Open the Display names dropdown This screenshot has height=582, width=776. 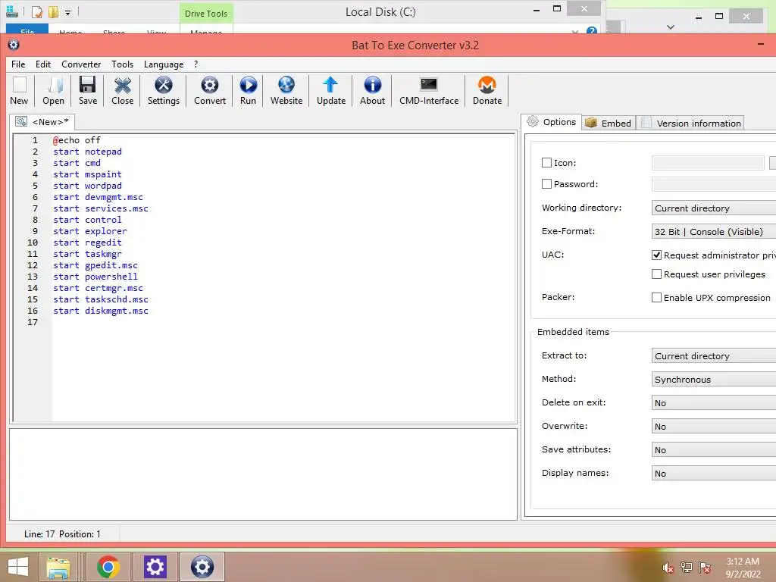[714, 473]
